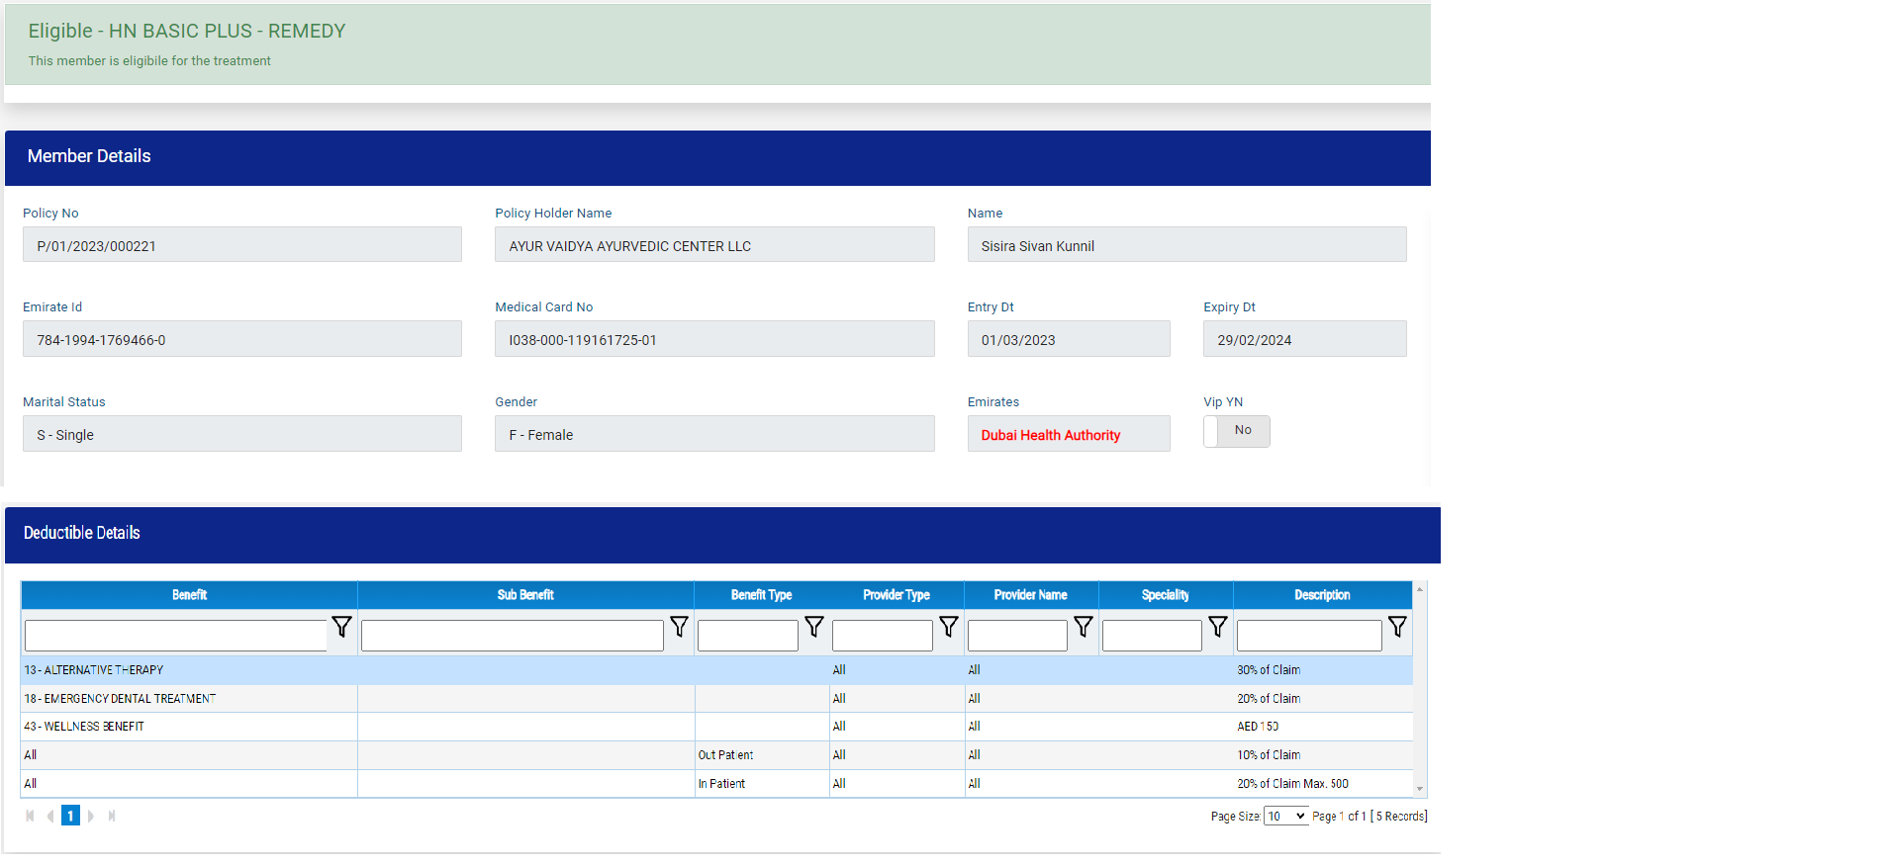
Task: Click the Sub Benefit filter text box
Action: coord(512,636)
